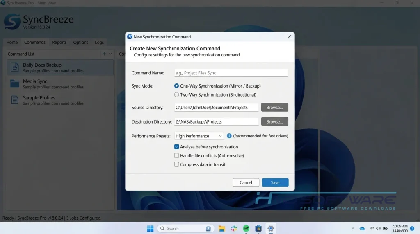Click the blue notification icon at the taskbar's end
The height and width of the screenshot is (234, 420).
tap(412, 228)
